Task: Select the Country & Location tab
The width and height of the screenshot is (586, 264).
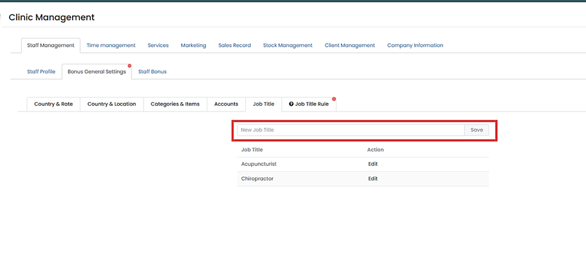Action: pyautogui.click(x=111, y=104)
